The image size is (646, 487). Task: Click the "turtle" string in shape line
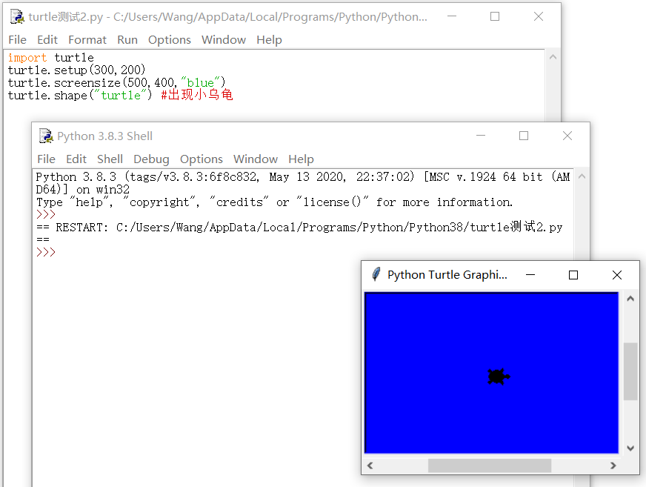121,96
